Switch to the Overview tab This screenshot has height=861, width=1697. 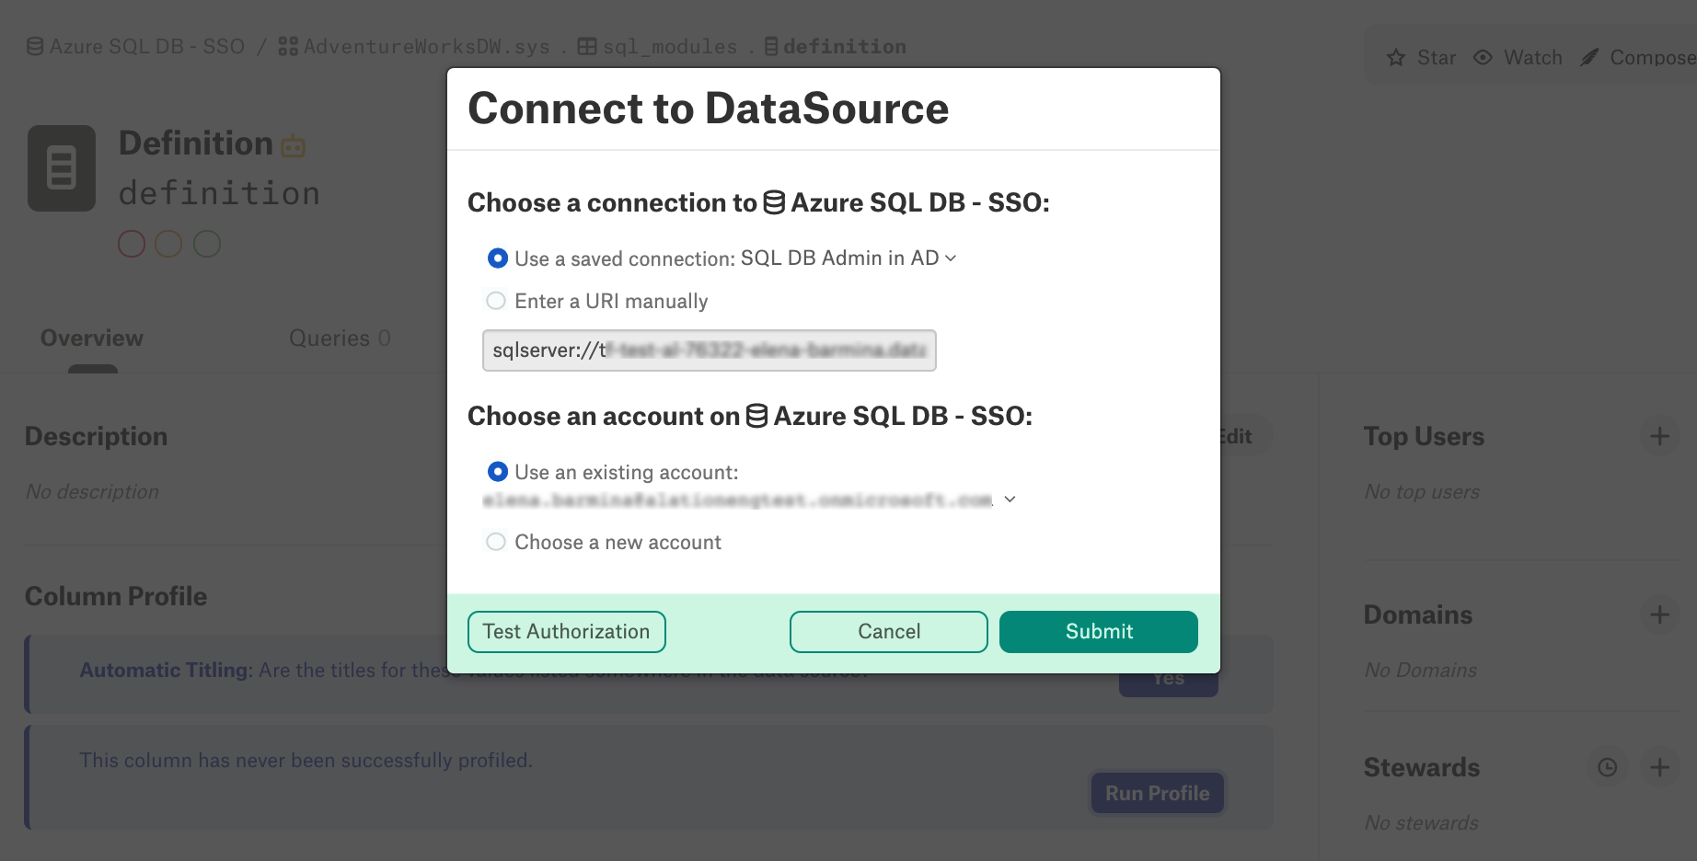92,339
